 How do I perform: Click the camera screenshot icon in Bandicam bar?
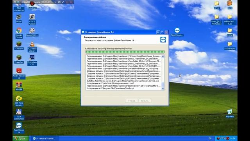(x=59, y=2)
